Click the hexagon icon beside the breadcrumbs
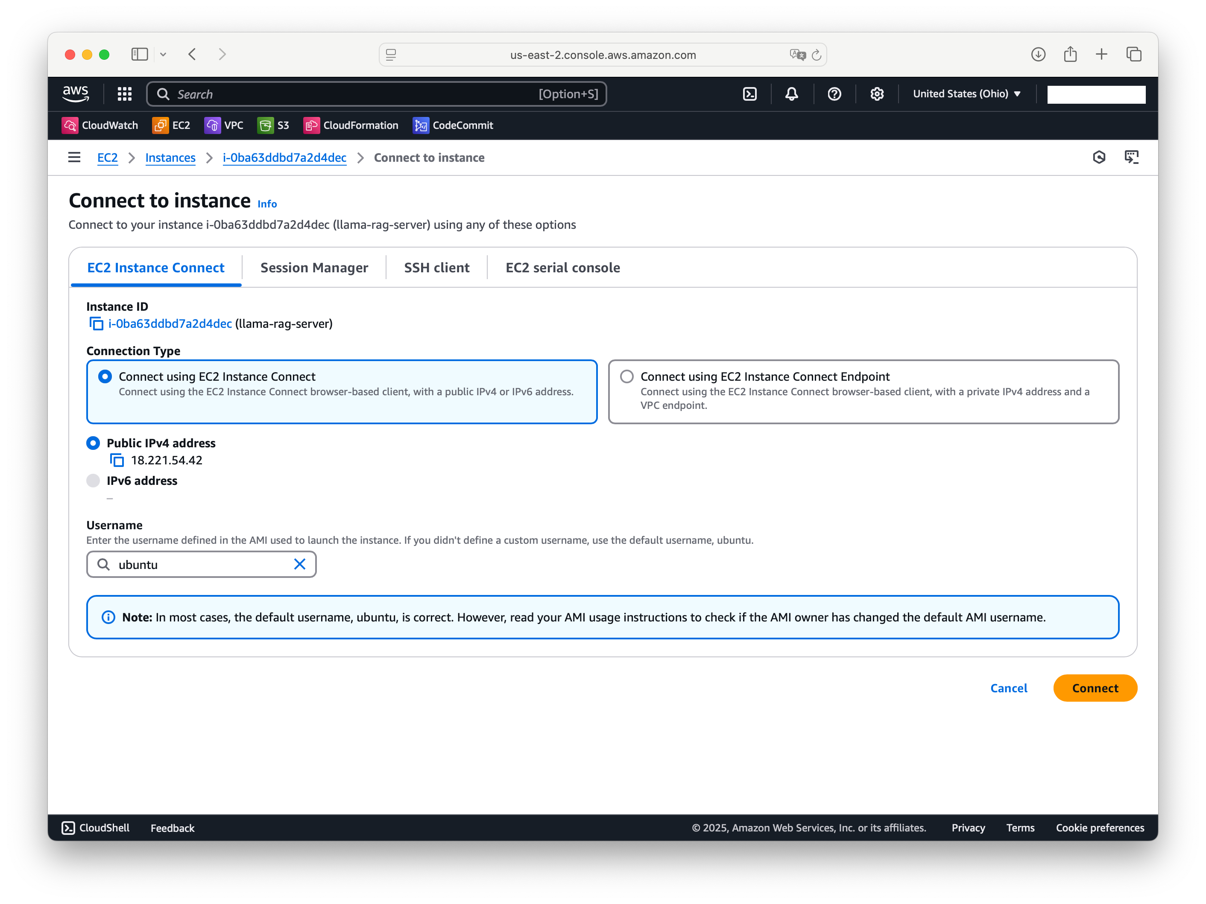Image resolution: width=1206 pixels, height=904 pixels. 1099,157
